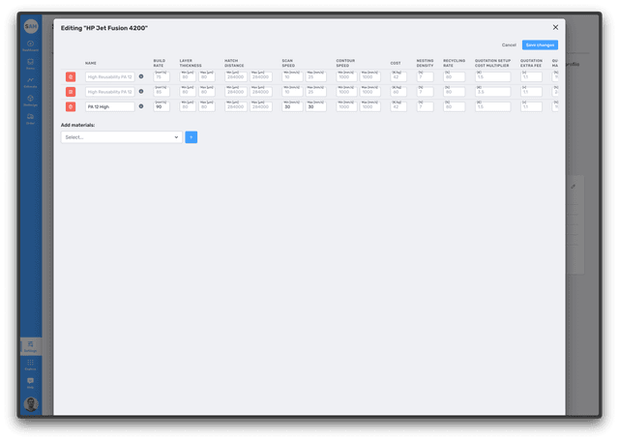This screenshot has height=441, width=619.
Task: Click min hatch distance field in PA 12 High row
Action: (x=236, y=106)
